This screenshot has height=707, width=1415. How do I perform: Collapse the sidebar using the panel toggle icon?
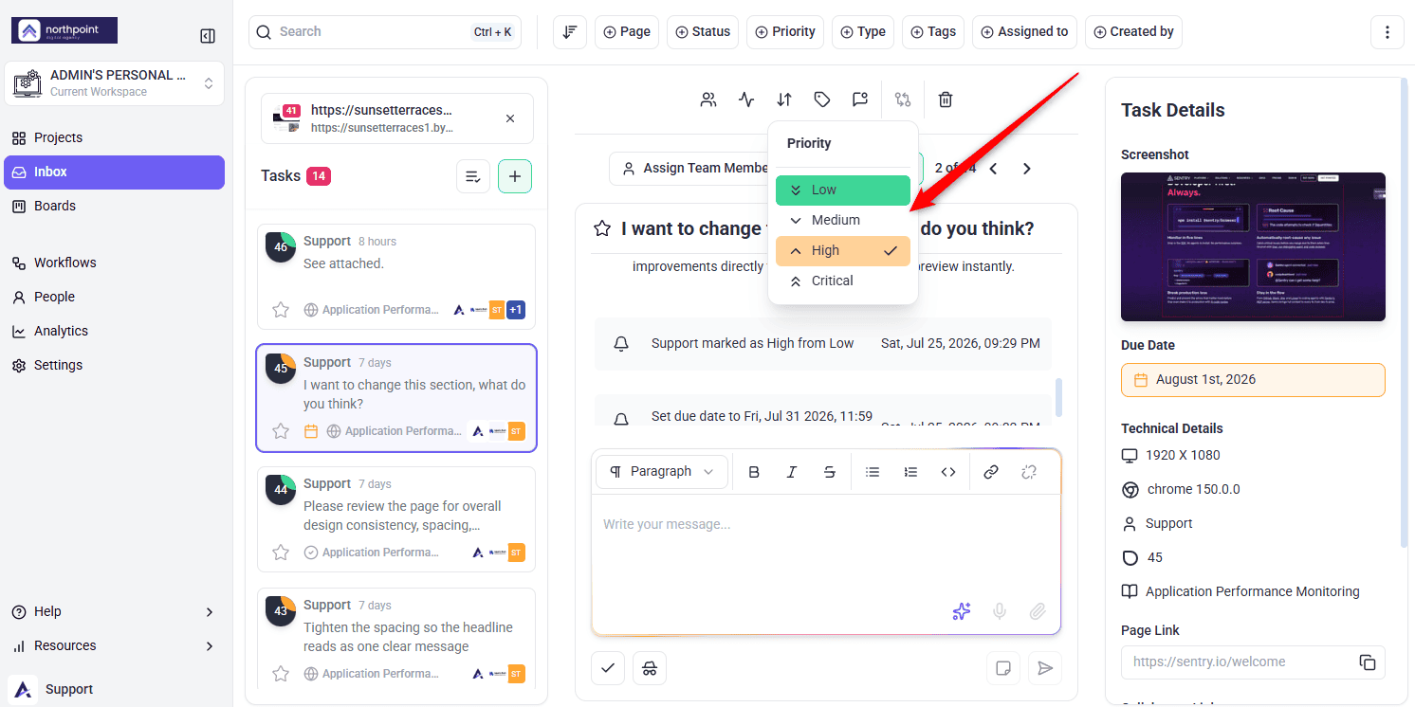point(208,36)
